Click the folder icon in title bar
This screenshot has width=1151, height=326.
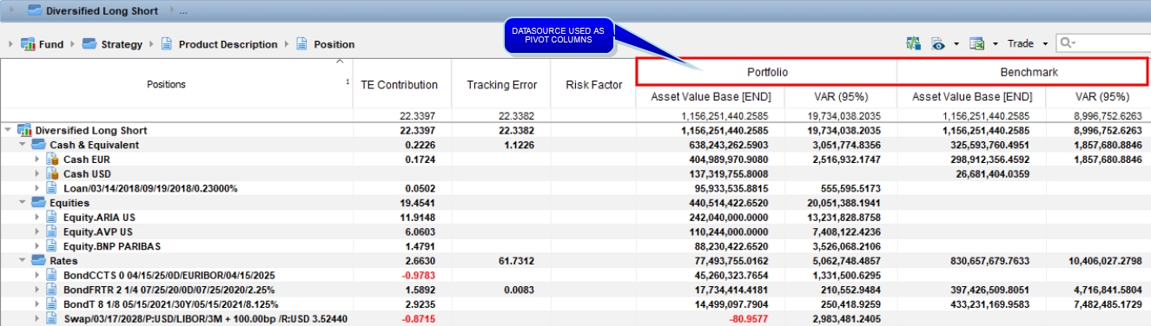click(x=35, y=10)
